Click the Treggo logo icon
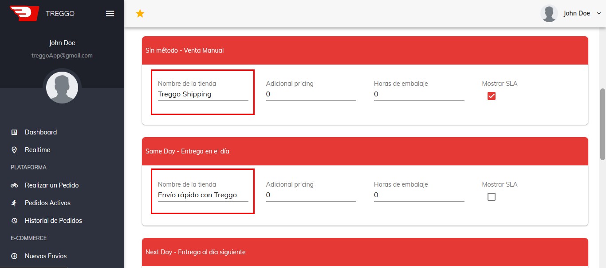This screenshot has height=268, width=606. click(x=24, y=13)
